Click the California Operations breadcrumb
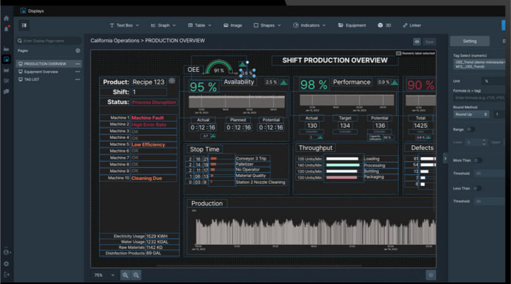Image resolution: width=511 pixels, height=284 pixels. click(x=115, y=41)
